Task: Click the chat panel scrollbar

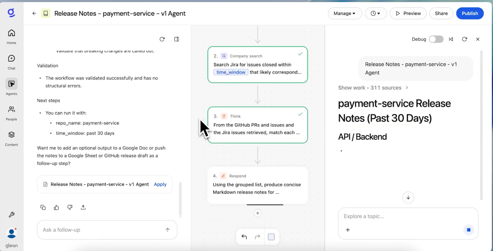Action: tap(180, 200)
